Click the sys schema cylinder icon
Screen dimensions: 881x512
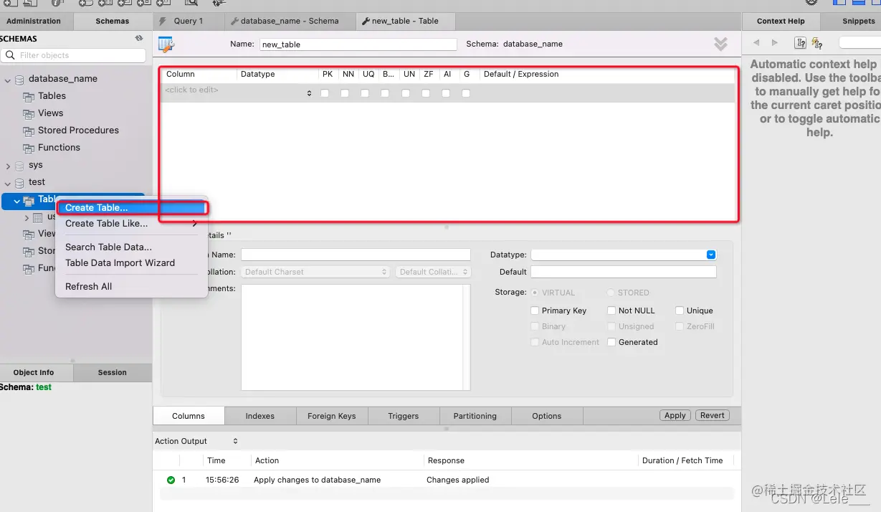[19, 165]
